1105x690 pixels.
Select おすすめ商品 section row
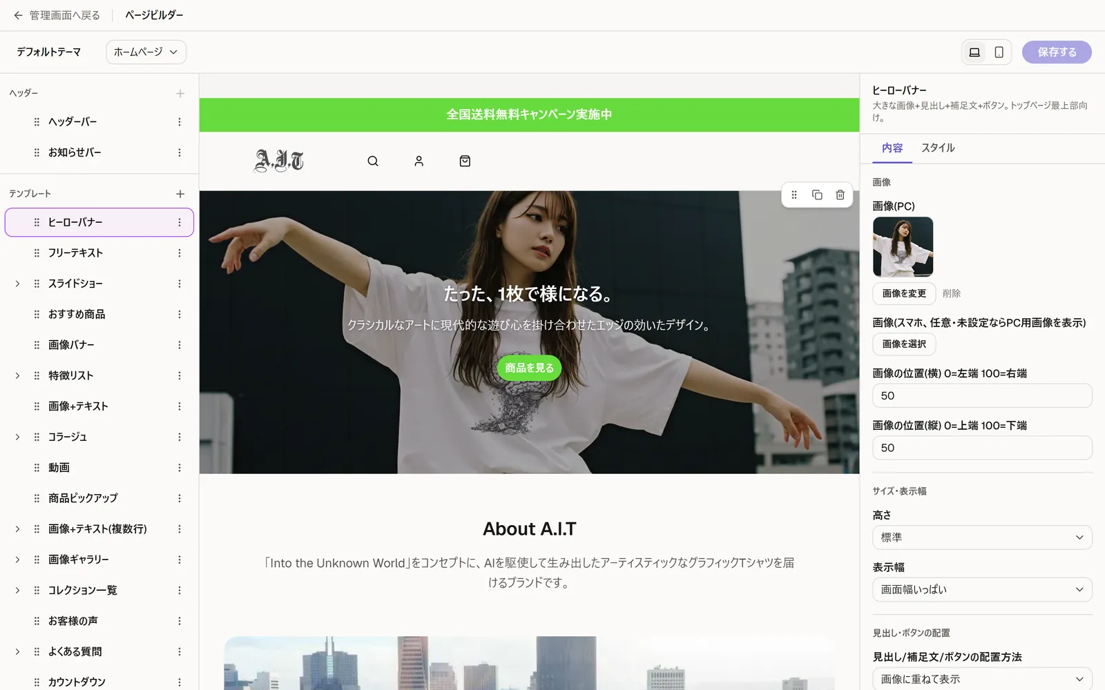(x=99, y=315)
